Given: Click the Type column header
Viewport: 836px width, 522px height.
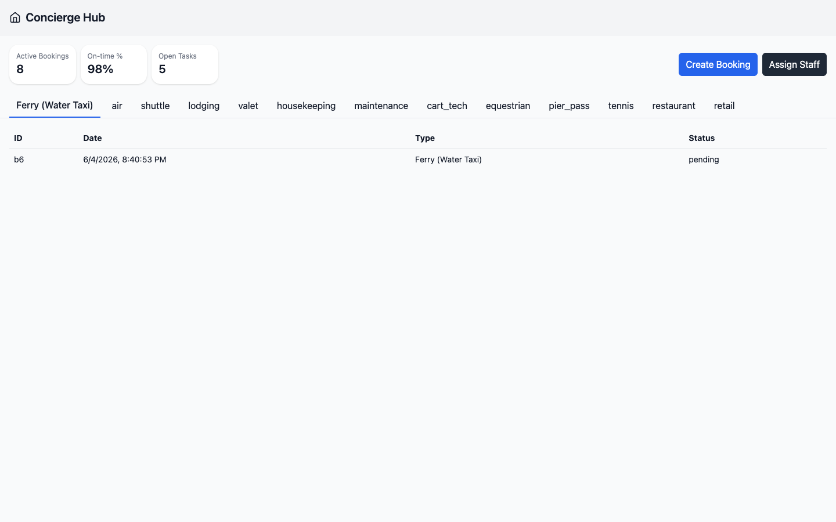Looking at the screenshot, I should click(547, 138).
